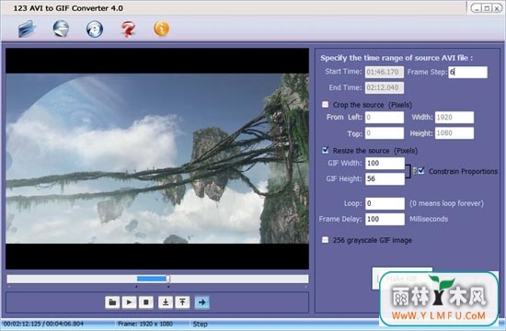Screen dimensions: 506x331
Task: Click the 'Frame: 1920 x 1080' status entry
Action: pos(145,324)
